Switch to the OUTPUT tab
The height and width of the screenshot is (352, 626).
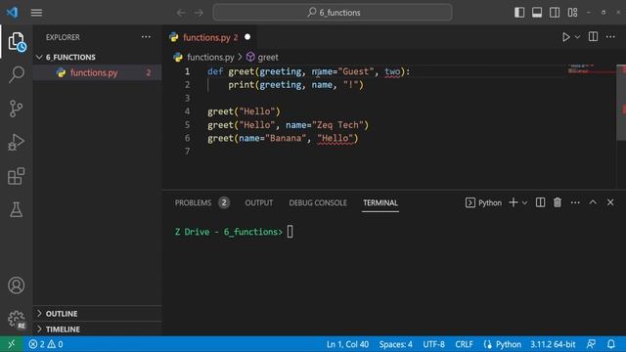259,202
